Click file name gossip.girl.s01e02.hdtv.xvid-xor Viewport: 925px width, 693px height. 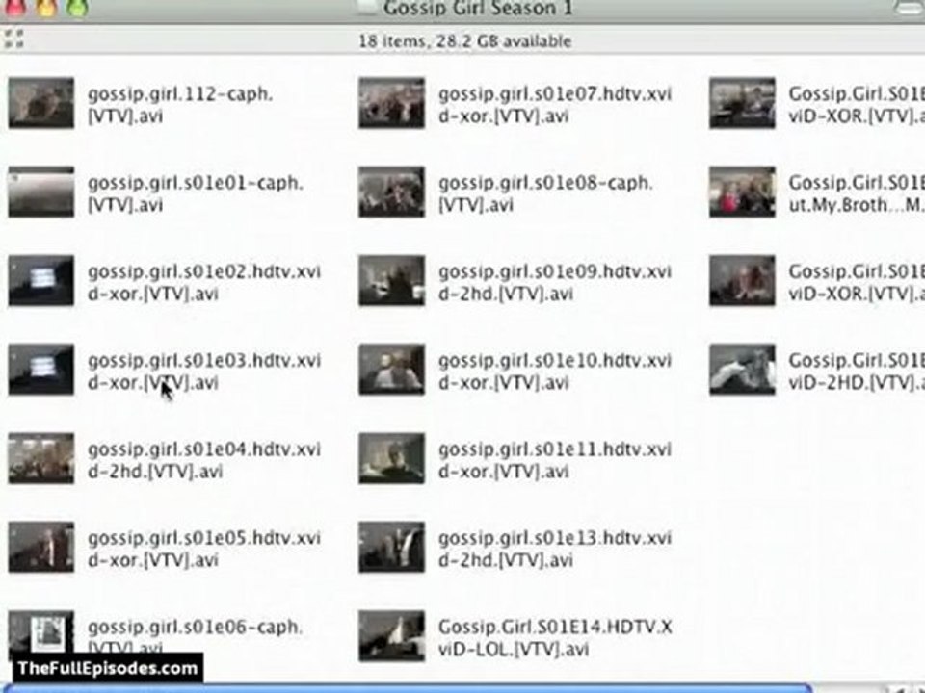tap(204, 283)
